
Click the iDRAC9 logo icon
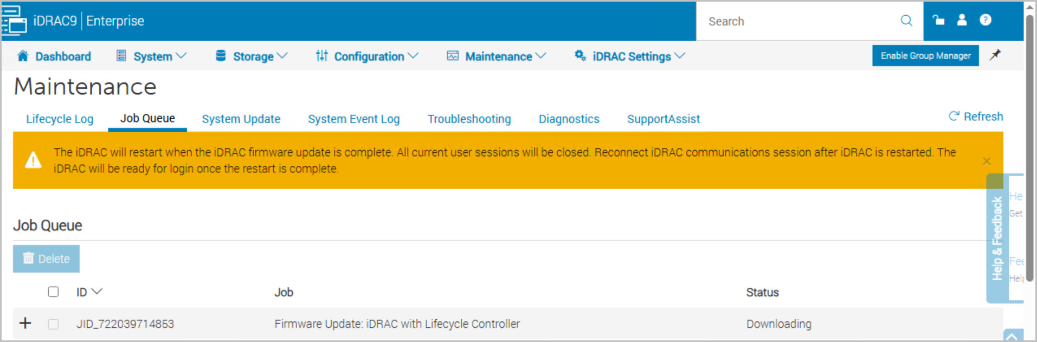14,21
